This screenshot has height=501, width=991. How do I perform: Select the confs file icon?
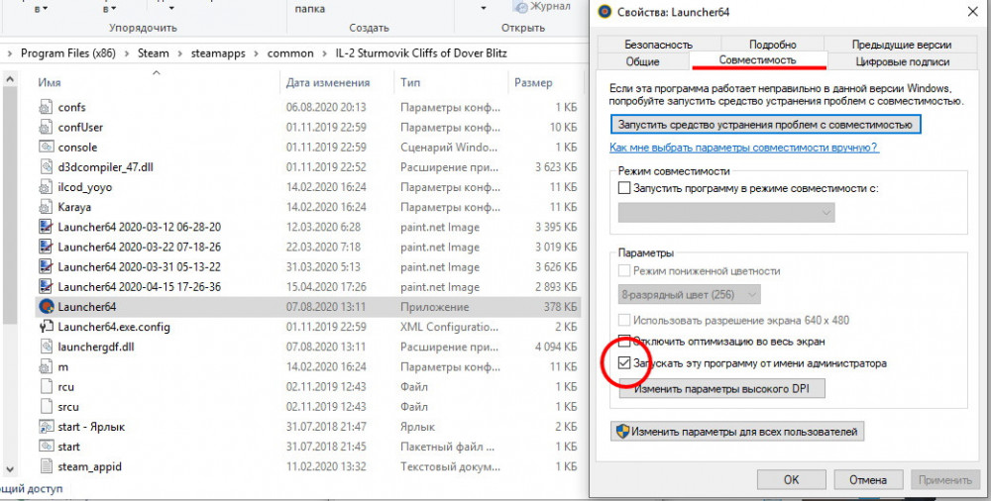tap(46, 107)
